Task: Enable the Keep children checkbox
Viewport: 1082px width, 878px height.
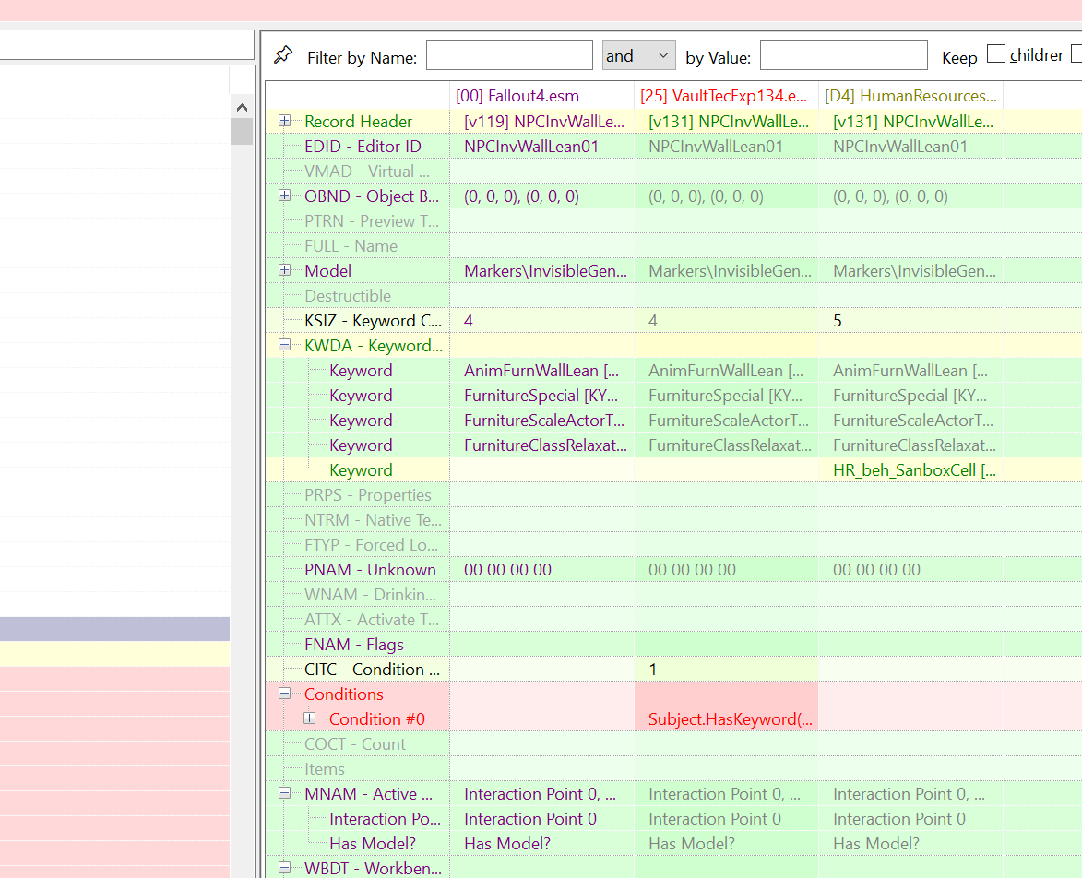Action: coord(995,53)
